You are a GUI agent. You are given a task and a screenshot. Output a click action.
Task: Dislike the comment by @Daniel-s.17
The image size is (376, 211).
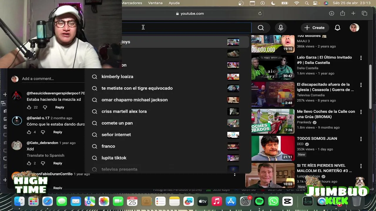pyautogui.click(x=43, y=132)
